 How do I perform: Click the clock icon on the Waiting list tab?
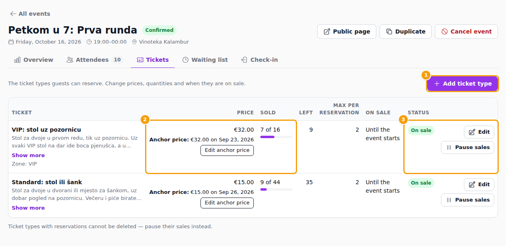coord(186,60)
